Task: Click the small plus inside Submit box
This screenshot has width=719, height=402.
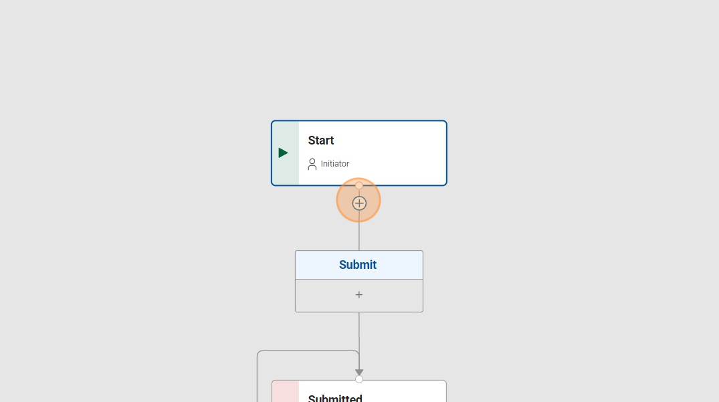Action: (359, 295)
